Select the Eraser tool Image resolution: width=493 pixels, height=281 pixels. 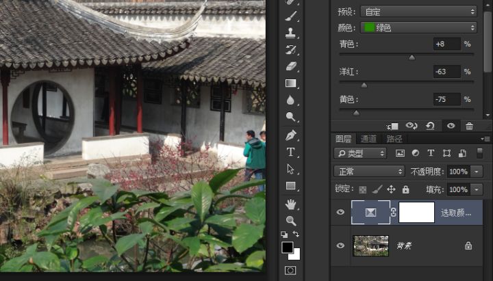point(291,66)
